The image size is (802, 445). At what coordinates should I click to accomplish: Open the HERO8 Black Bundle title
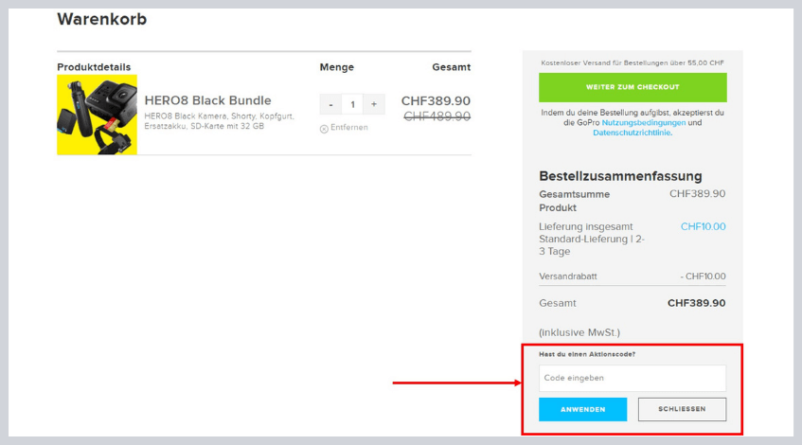point(207,100)
